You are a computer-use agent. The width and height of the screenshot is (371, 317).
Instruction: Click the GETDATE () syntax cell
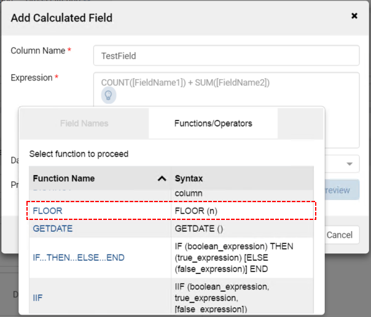click(242, 229)
